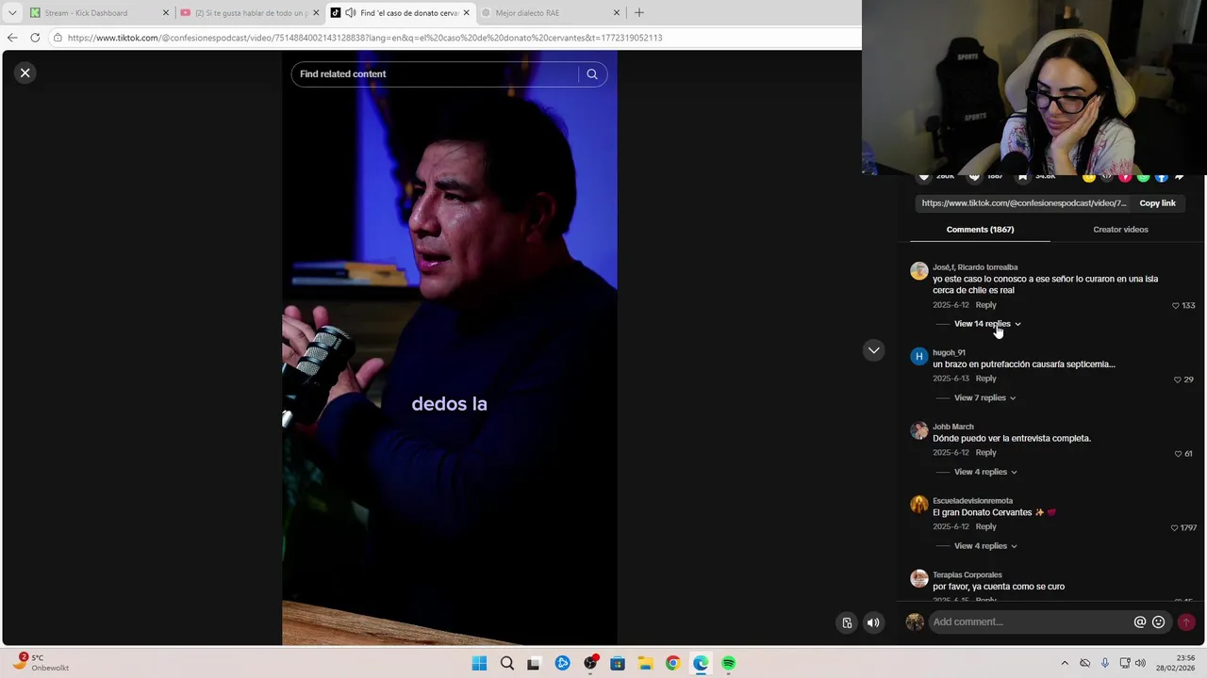1207x678 pixels.
Task: Select the Comments (1867) tab
Action: point(980,230)
